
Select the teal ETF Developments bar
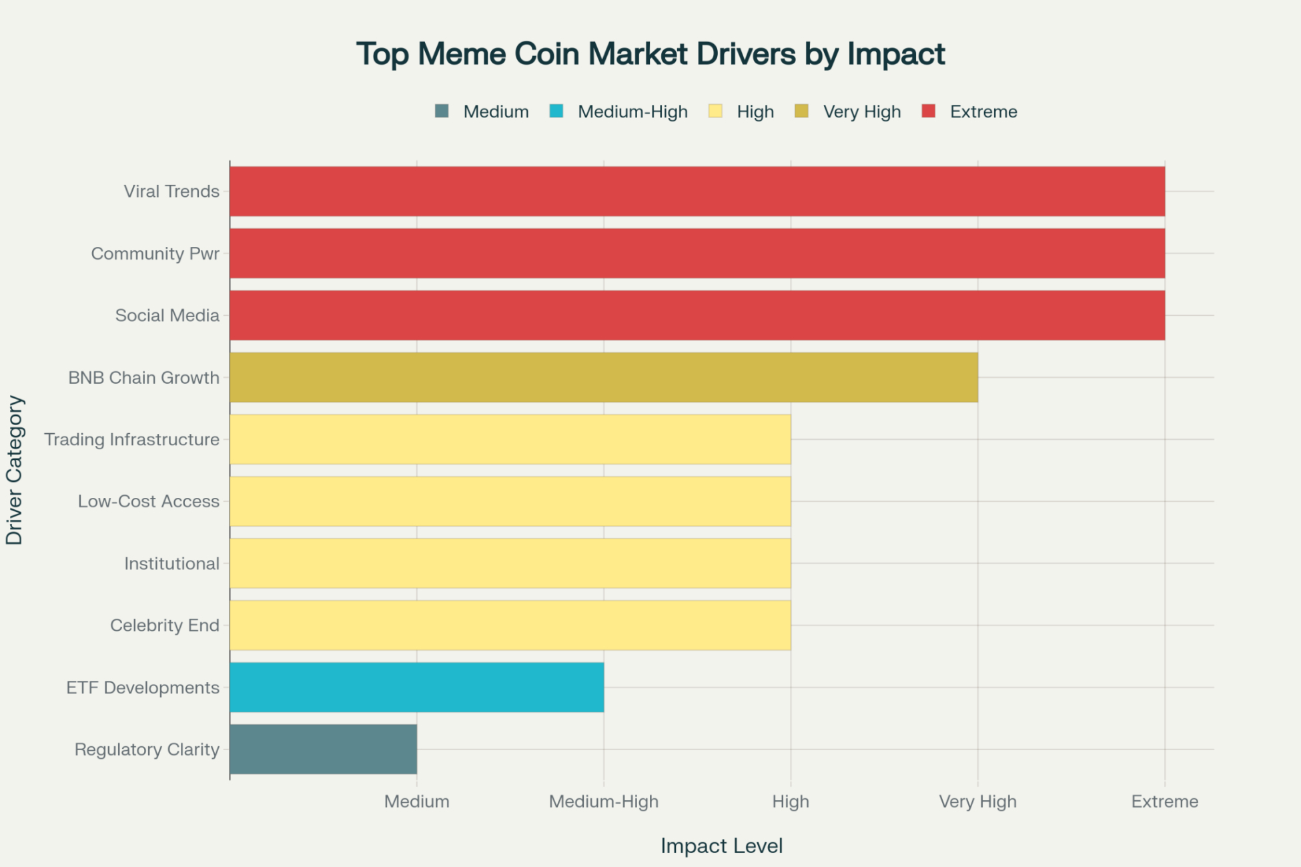pos(417,687)
